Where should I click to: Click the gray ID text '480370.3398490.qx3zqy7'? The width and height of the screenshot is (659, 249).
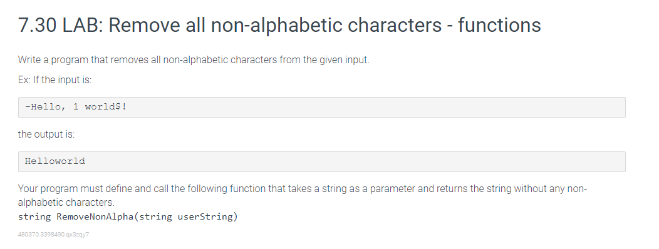[53, 235]
